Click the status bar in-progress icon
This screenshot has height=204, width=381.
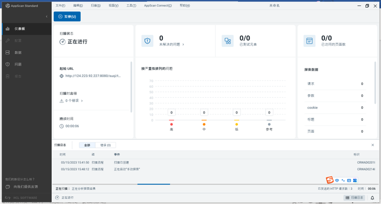57,198
